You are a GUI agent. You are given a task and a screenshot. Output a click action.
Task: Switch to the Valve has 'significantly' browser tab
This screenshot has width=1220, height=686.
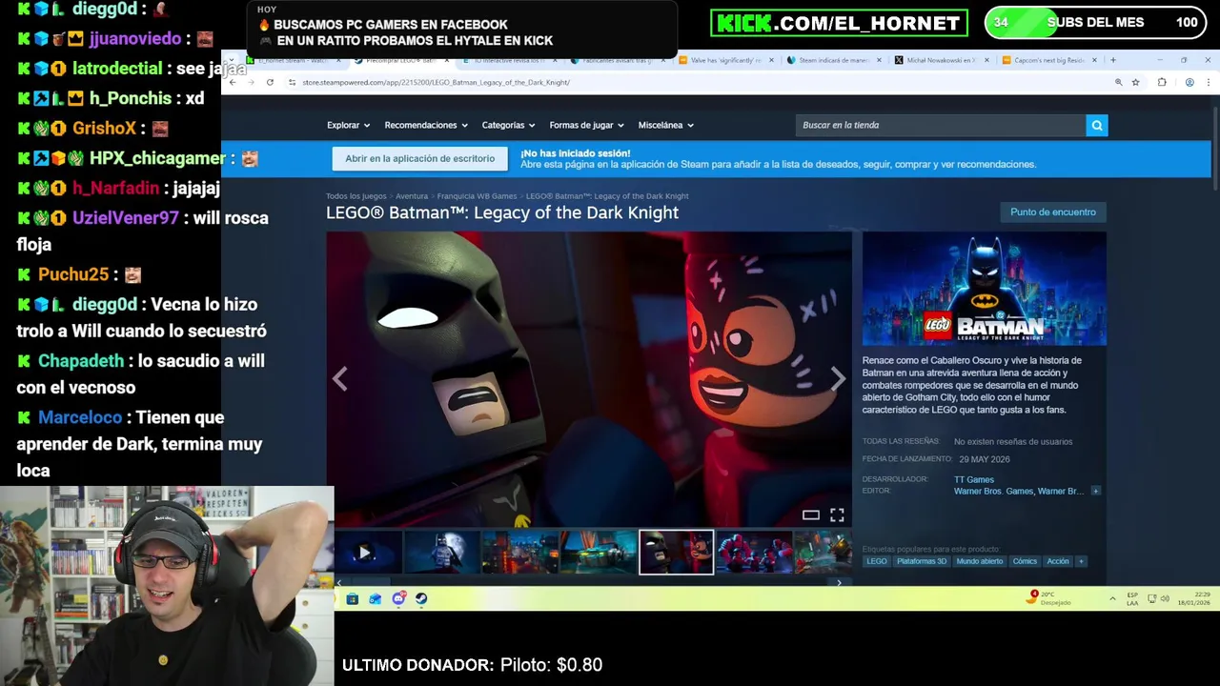[x=726, y=60]
